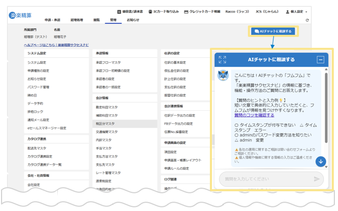Click the chat scrollbar up arrow

[x=326, y=69]
